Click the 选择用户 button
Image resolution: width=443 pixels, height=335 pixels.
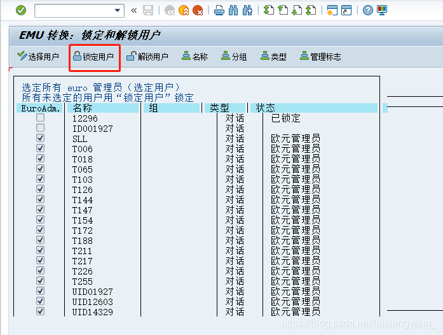(38, 56)
